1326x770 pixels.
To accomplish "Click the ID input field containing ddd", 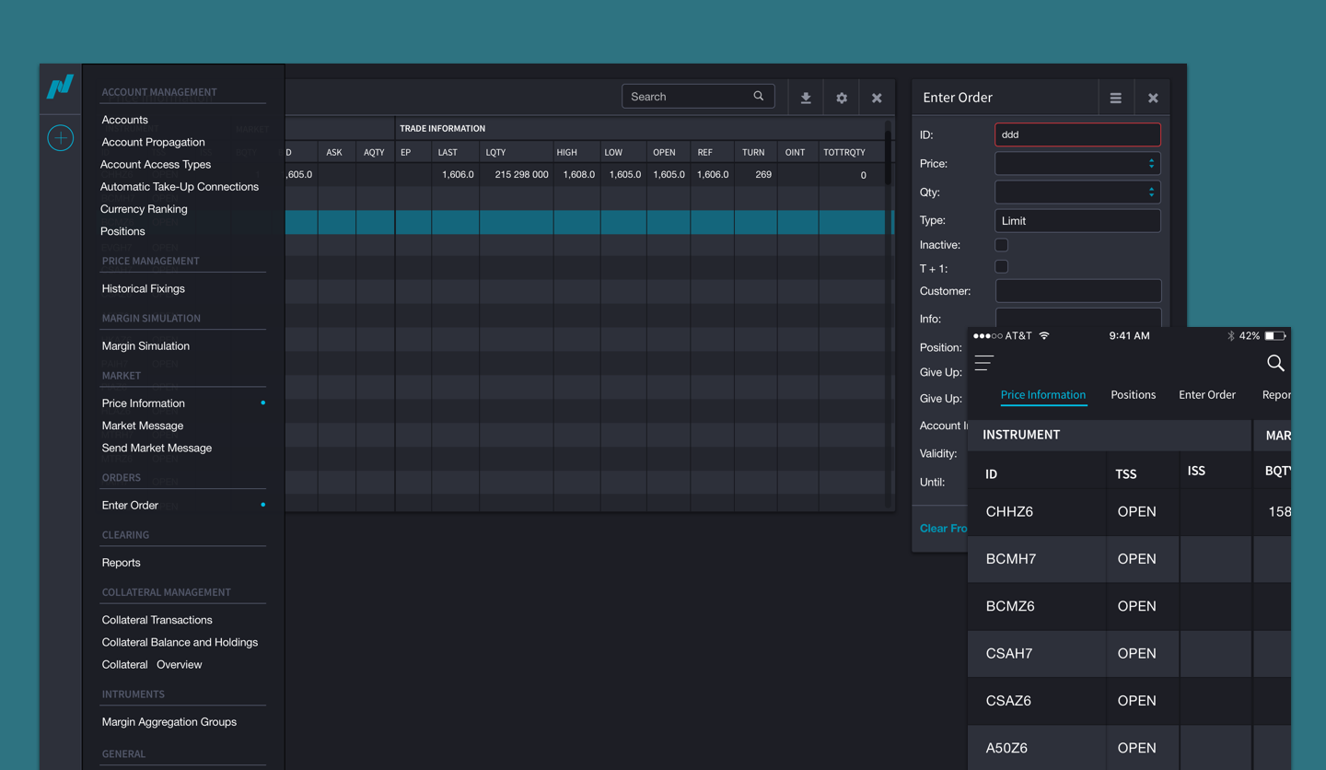I will [1077, 134].
